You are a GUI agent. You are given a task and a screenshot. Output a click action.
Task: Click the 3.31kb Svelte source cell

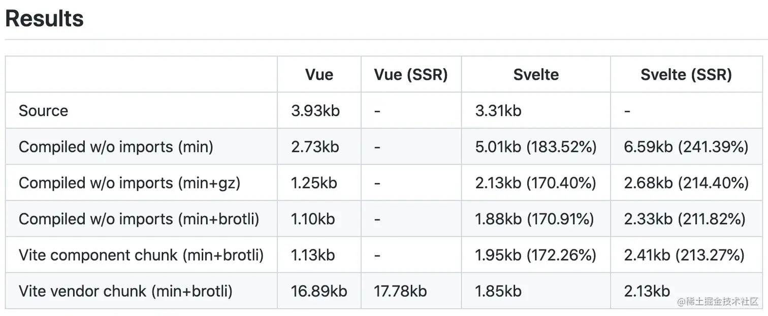pos(498,111)
